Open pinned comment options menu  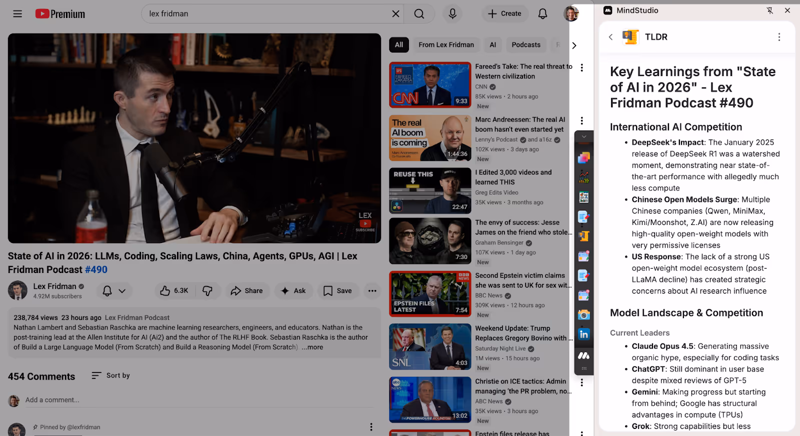[371, 427]
